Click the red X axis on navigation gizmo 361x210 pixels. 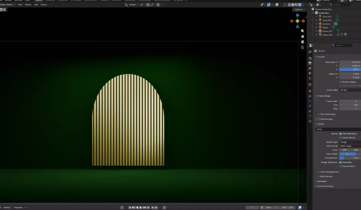coord(303,21)
